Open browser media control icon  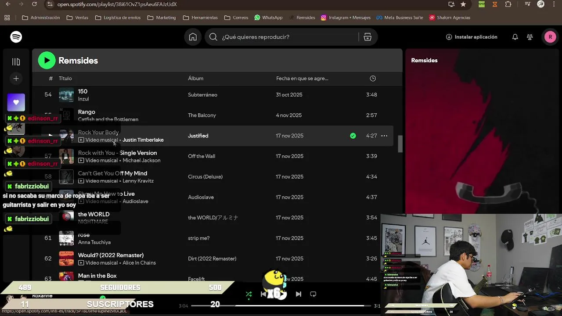528,4
